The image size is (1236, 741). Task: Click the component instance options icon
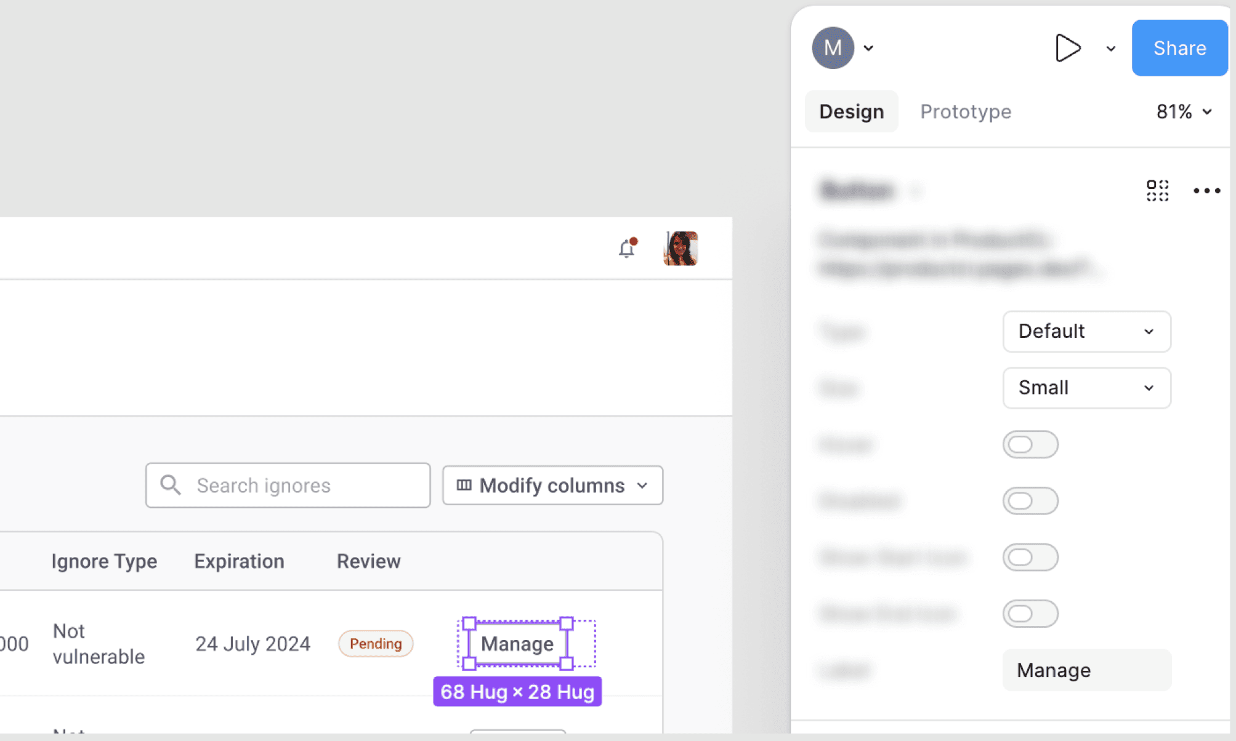coord(1157,191)
